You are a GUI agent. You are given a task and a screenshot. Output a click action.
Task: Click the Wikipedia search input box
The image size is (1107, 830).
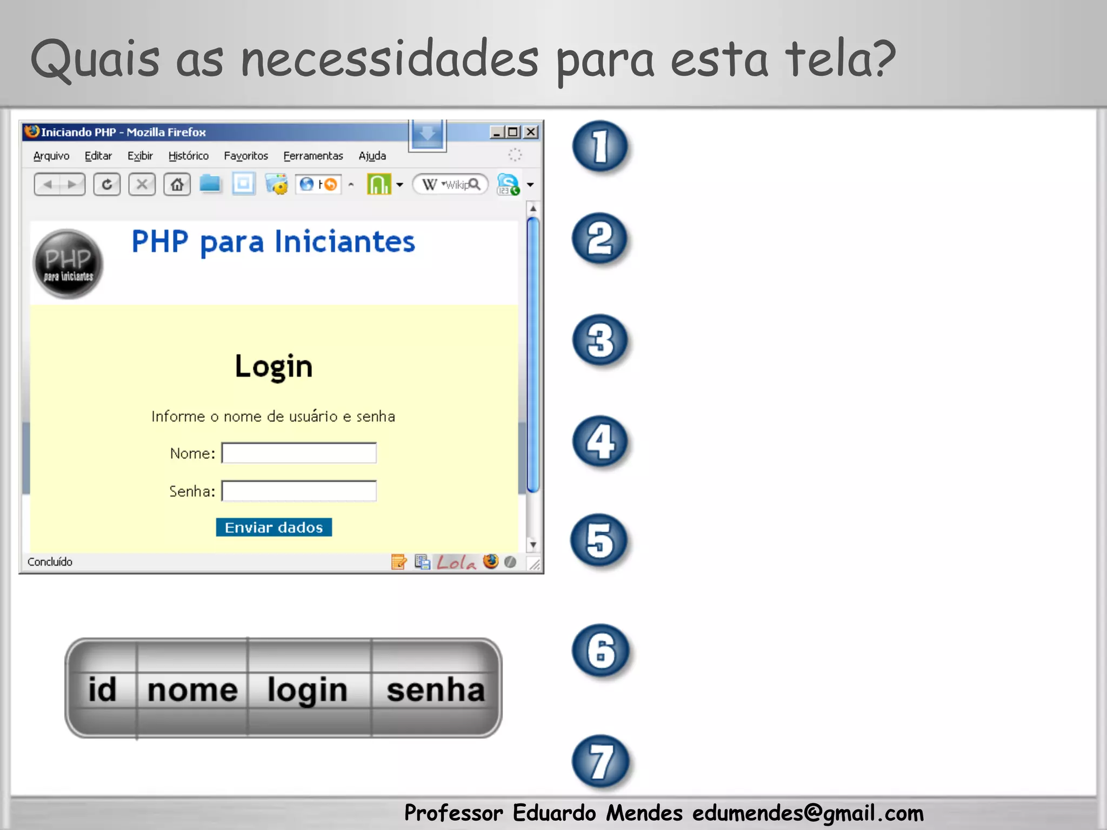click(x=450, y=184)
